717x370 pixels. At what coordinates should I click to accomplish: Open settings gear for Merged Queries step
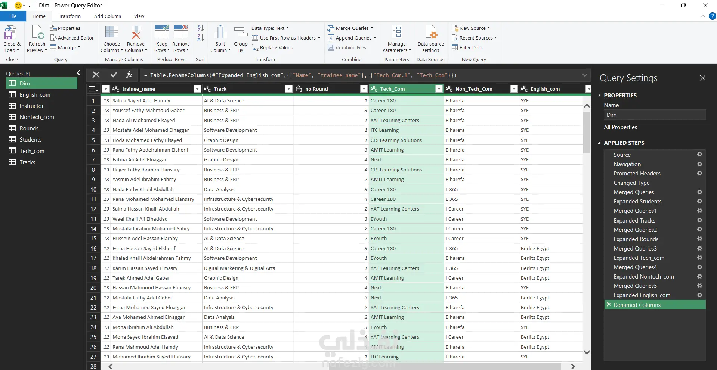[700, 192]
